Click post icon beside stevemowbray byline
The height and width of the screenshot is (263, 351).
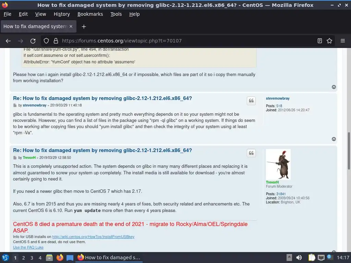click(15, 105)
